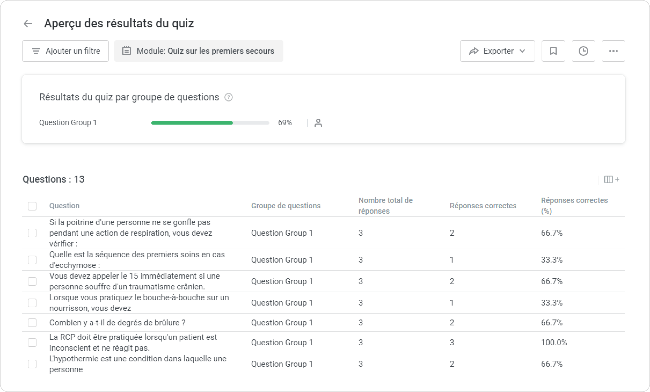Screen dimensions: 650x392
Task: Open the RCP doit être pratiquée question
Action: pyautogui.click(x=133, y=342)
